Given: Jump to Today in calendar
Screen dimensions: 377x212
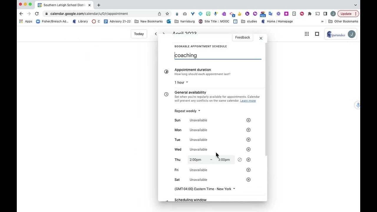Looking at the screenshot, I should click(x=139, y=34).
